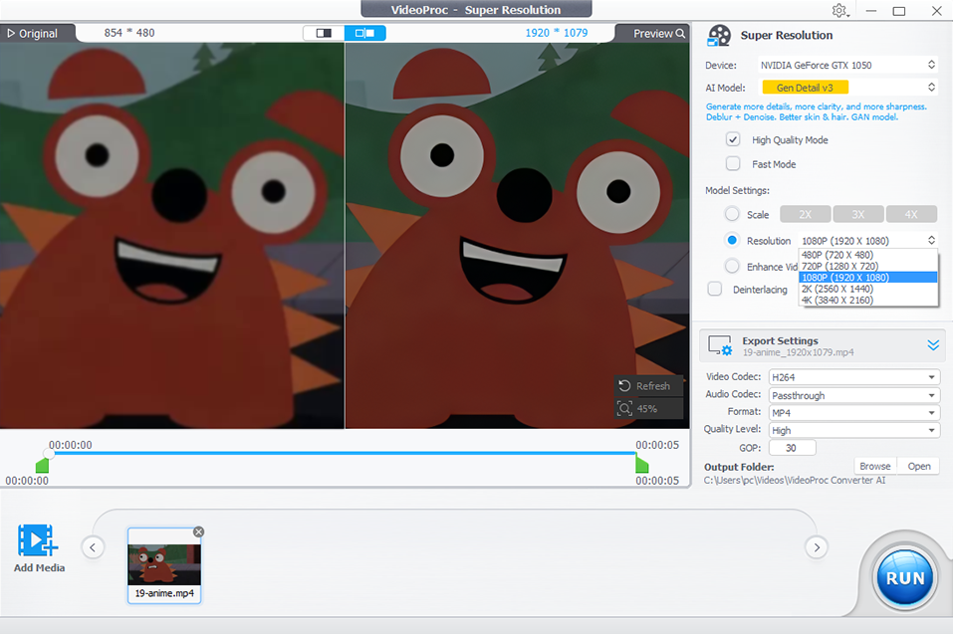Click the Refresh preview icon
Image resolution: width=953 pixels, height=634 pixels.
(624, 386)
